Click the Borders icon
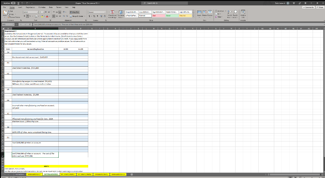This screenshot has width=325, height=178. [36, 16]
